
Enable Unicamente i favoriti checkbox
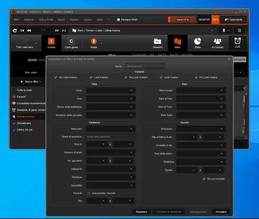(89, 193)
